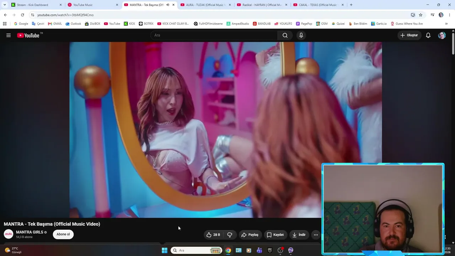Click the Windows taskbar search box
Image resolution: width=455 pixels, height=256 pixels.
click(197, 250)
